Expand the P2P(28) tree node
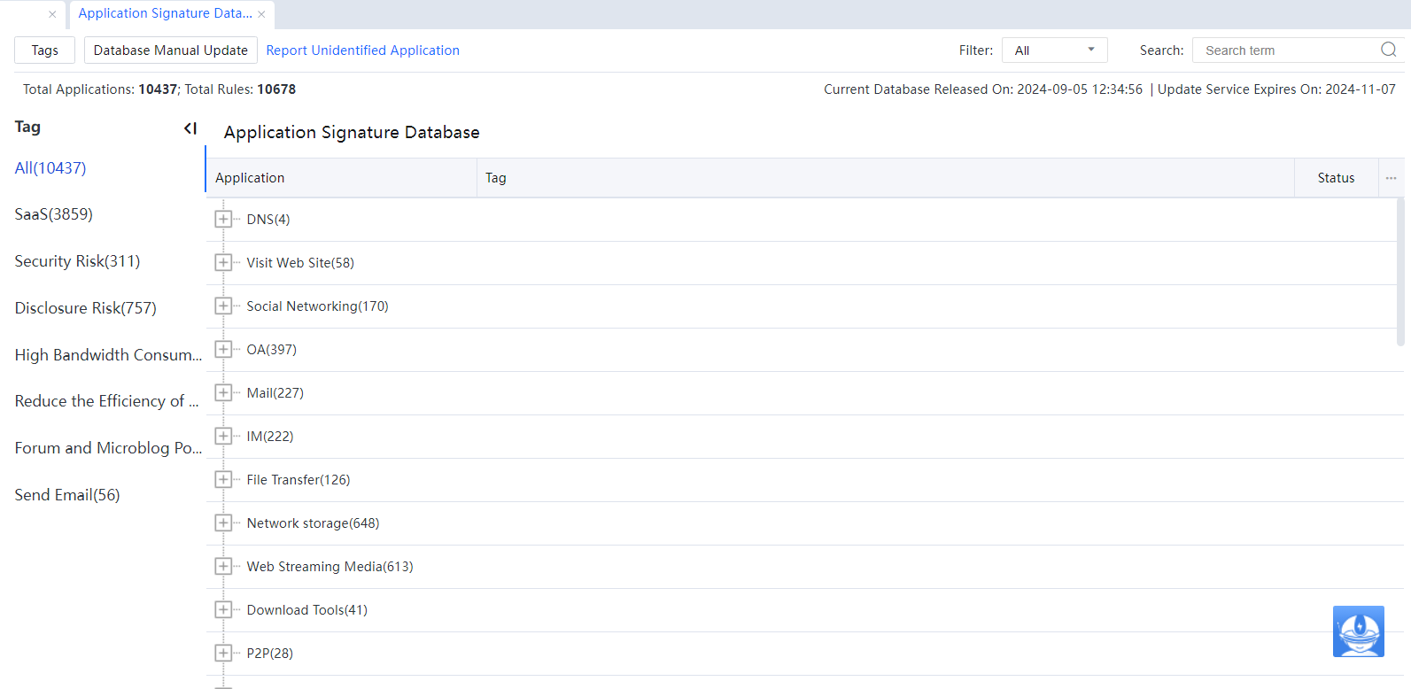This screenshot has width=1411, height=689. coord(223,654)
